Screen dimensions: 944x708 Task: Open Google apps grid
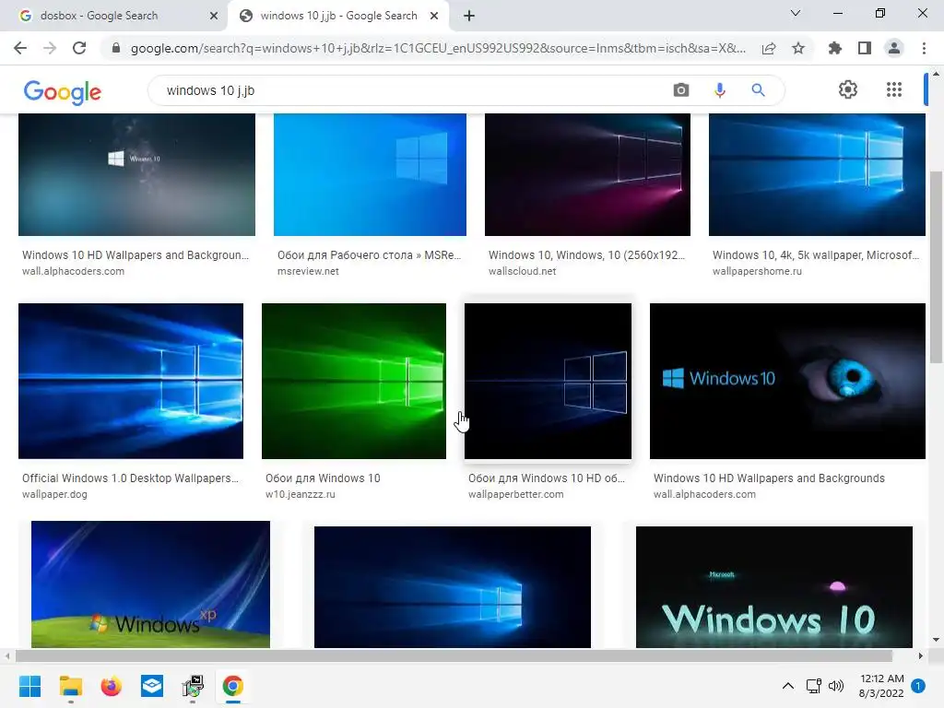(x=894, y=89)
